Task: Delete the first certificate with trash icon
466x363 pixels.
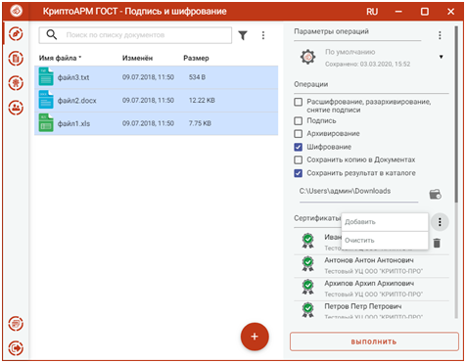Action: tap(437, 243)
